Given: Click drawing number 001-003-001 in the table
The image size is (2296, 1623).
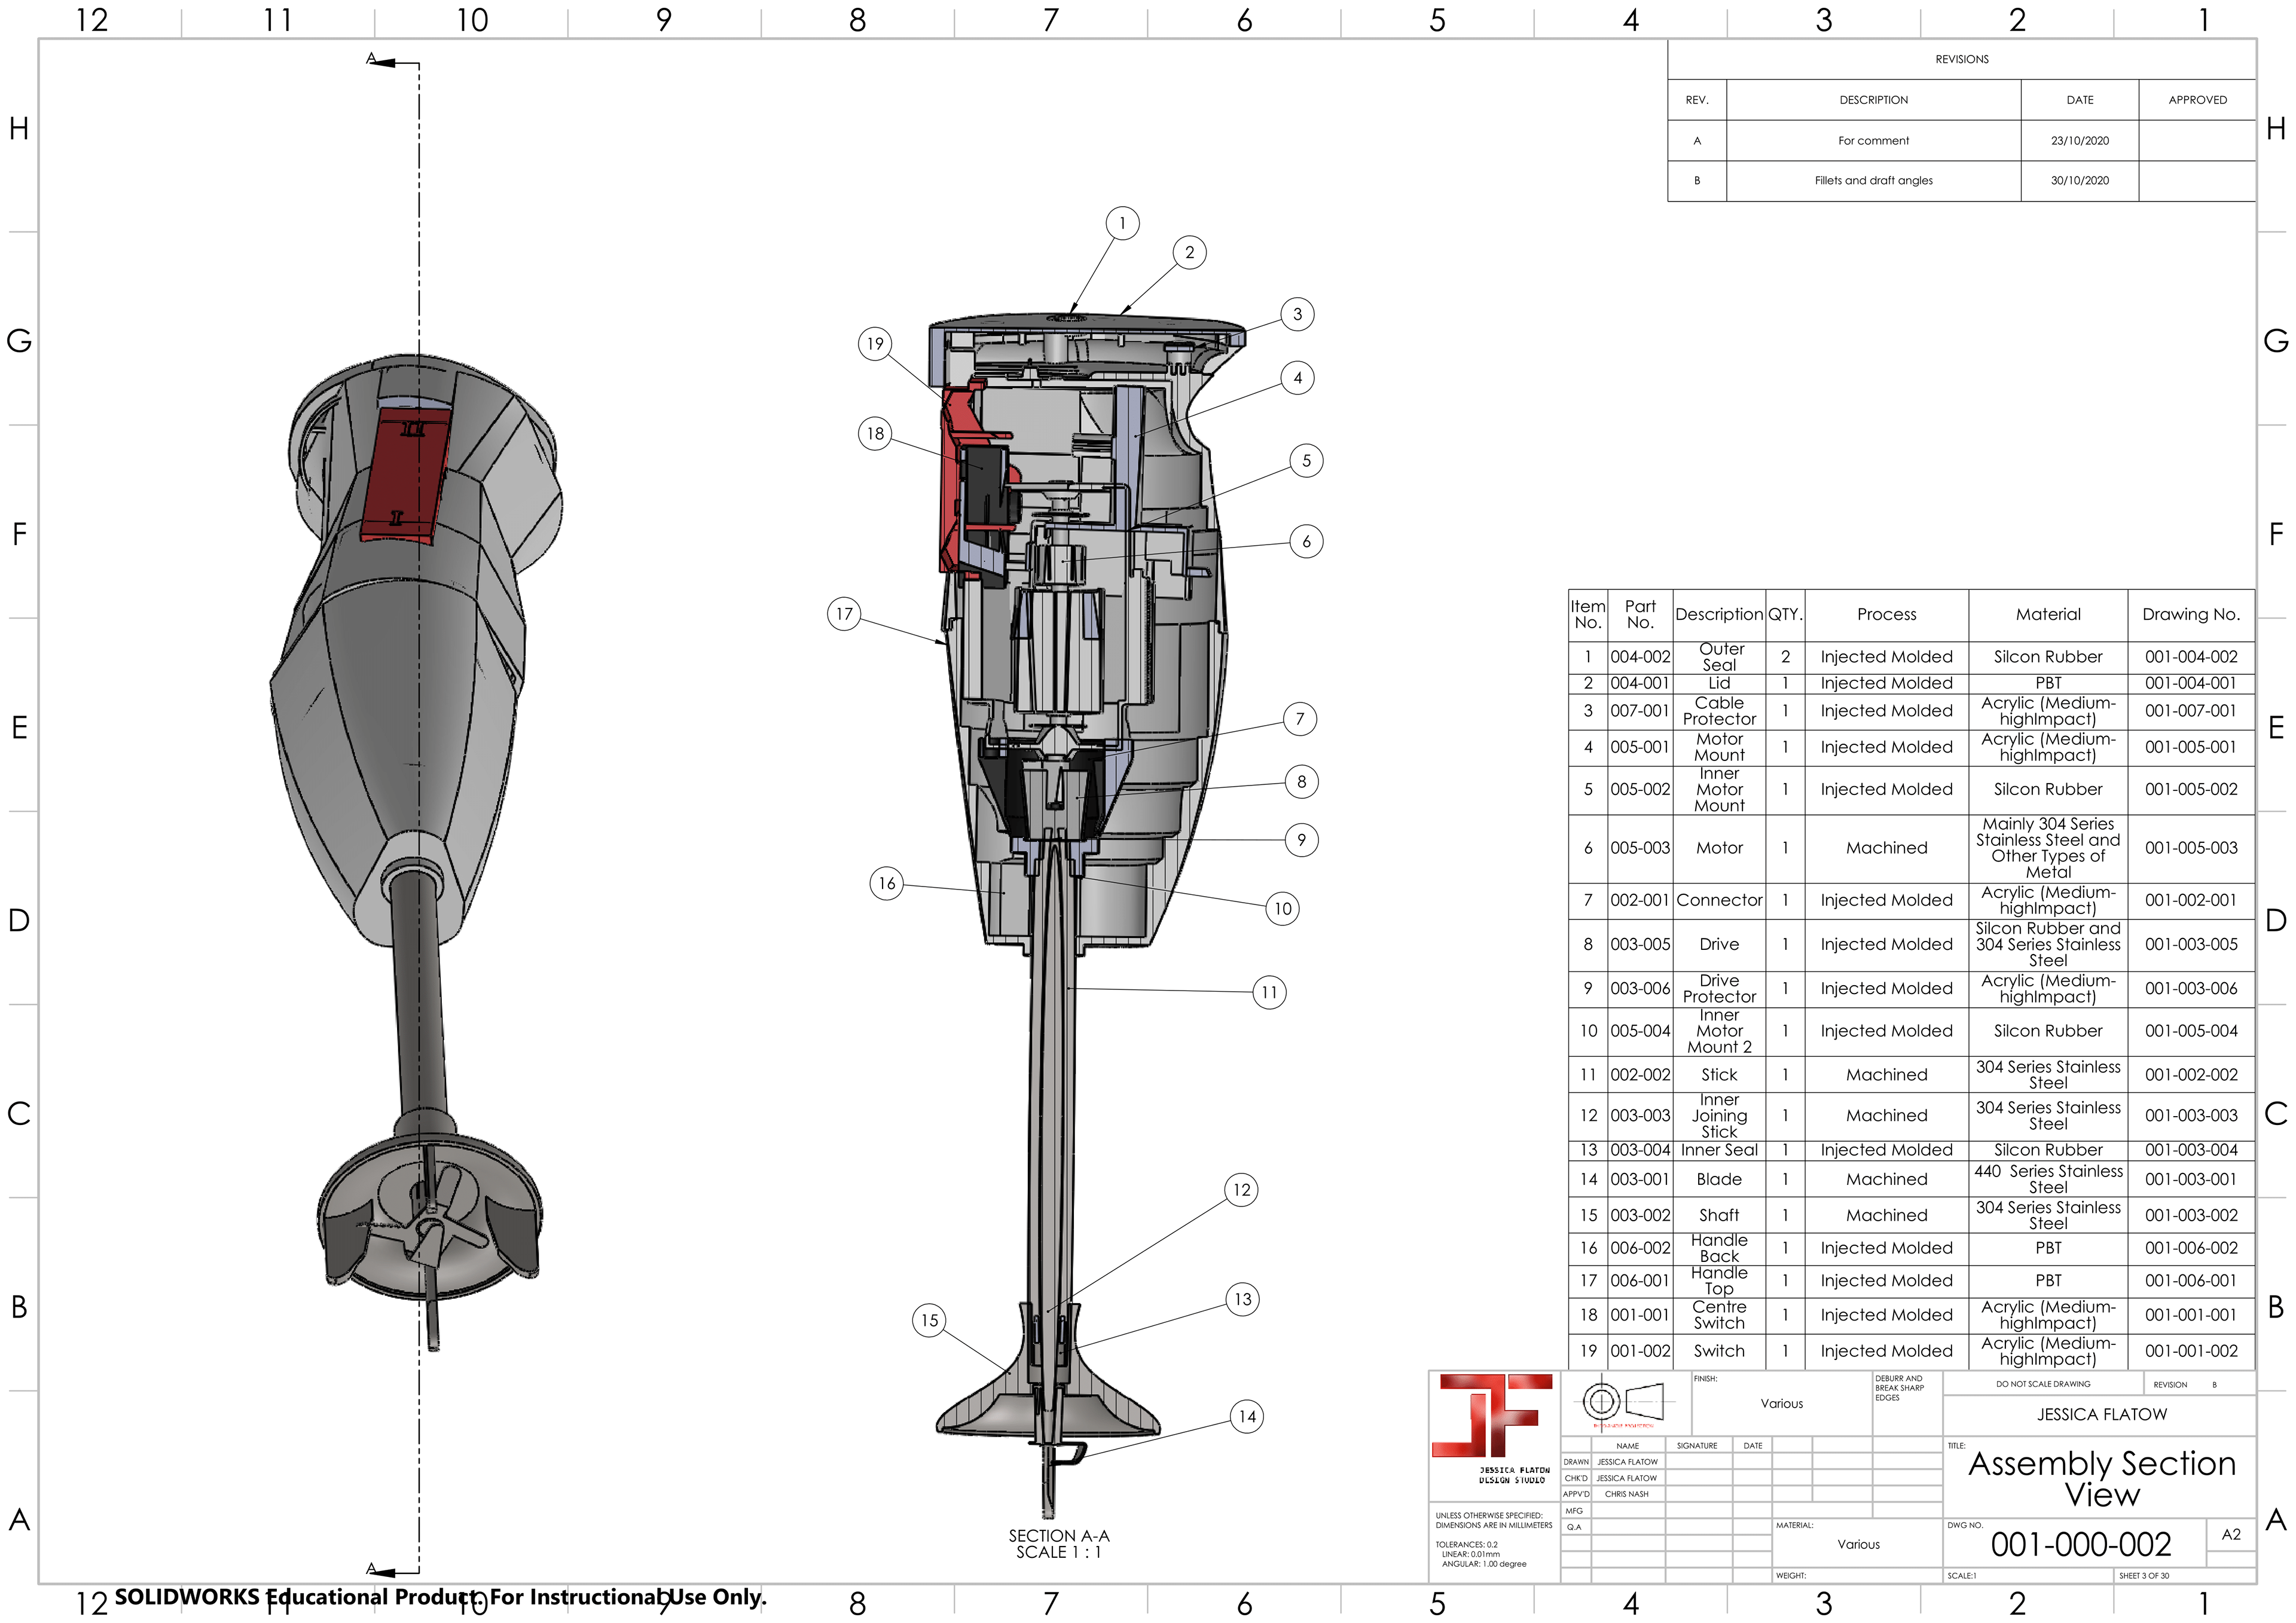Looking at the screenshot, I should 2190,1179.
